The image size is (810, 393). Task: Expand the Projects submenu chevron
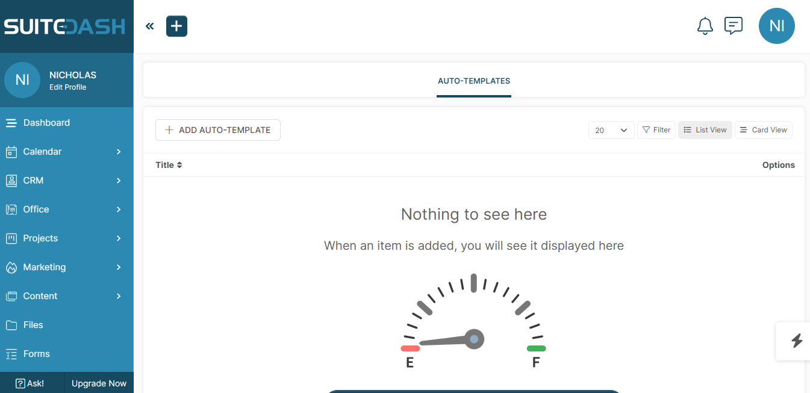119,238
